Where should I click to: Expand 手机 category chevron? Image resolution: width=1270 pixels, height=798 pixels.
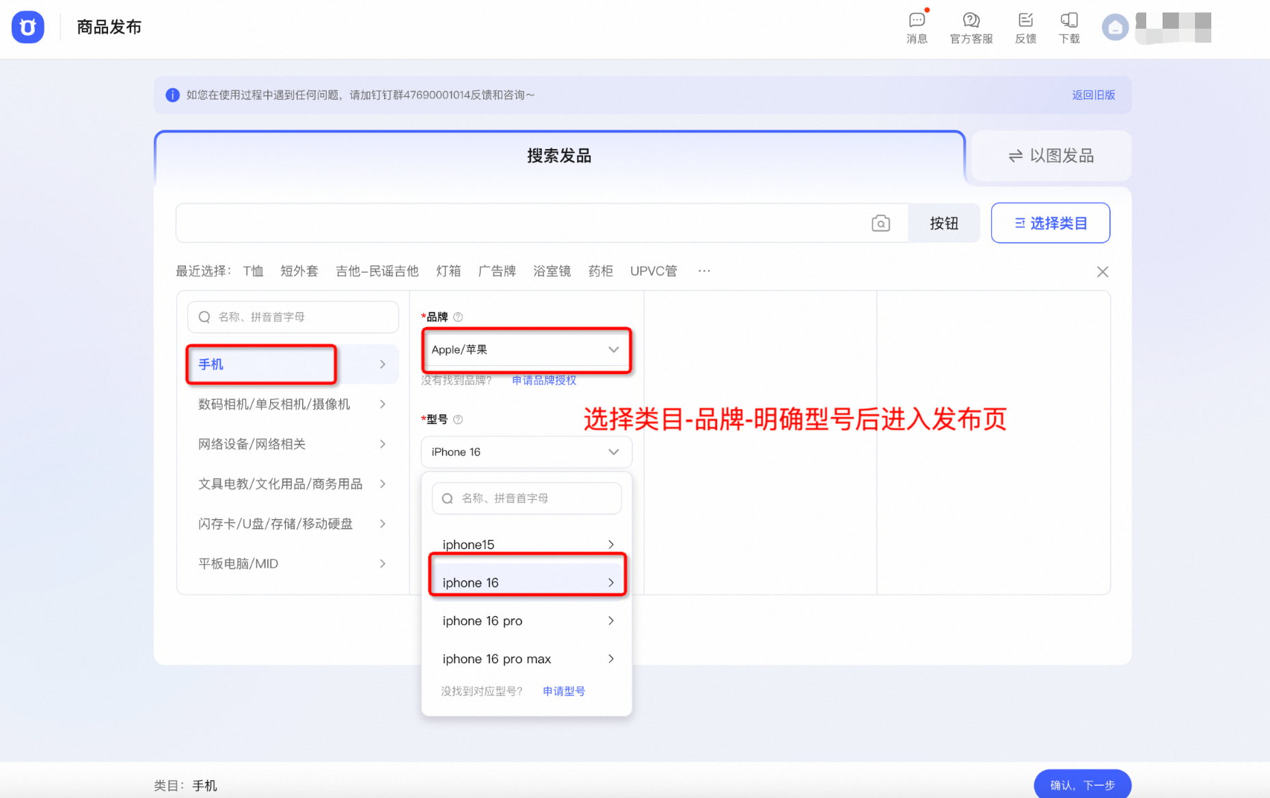point(383,364)
